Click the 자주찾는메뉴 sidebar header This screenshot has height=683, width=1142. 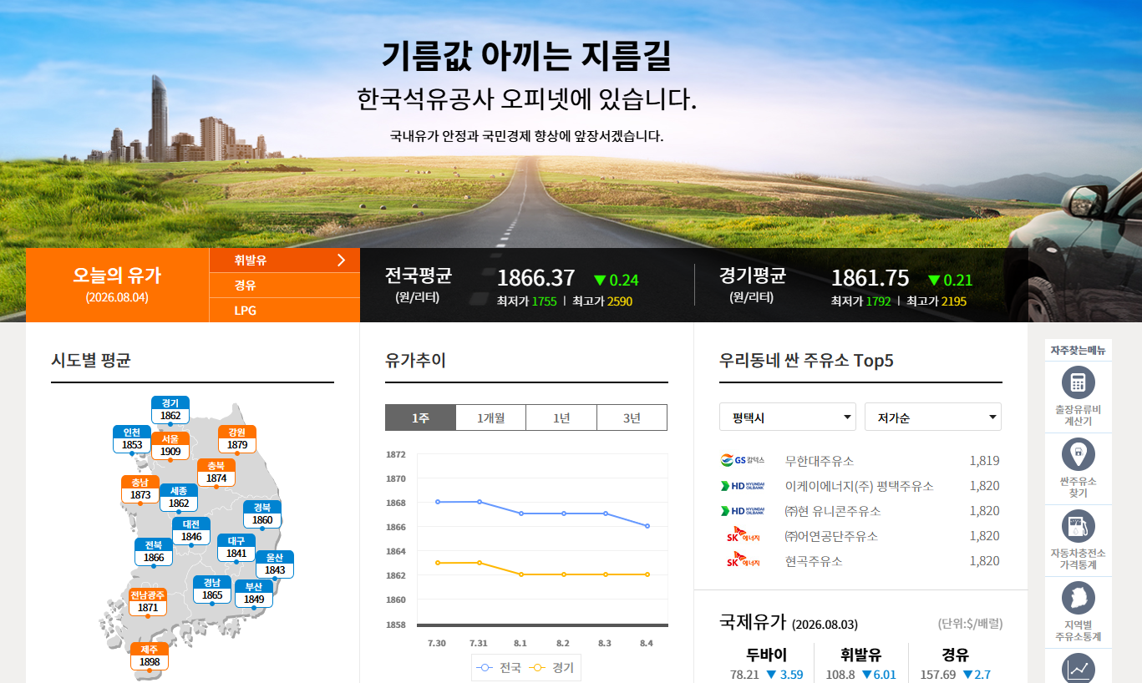(x=1078, y=350)
